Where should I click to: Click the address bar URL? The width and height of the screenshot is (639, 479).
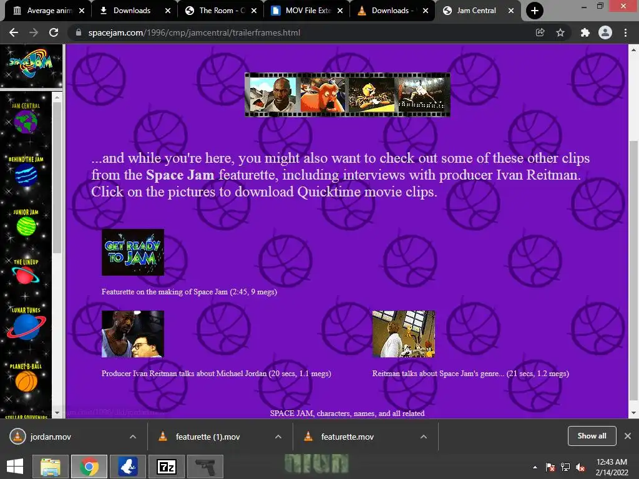point(194,32)
